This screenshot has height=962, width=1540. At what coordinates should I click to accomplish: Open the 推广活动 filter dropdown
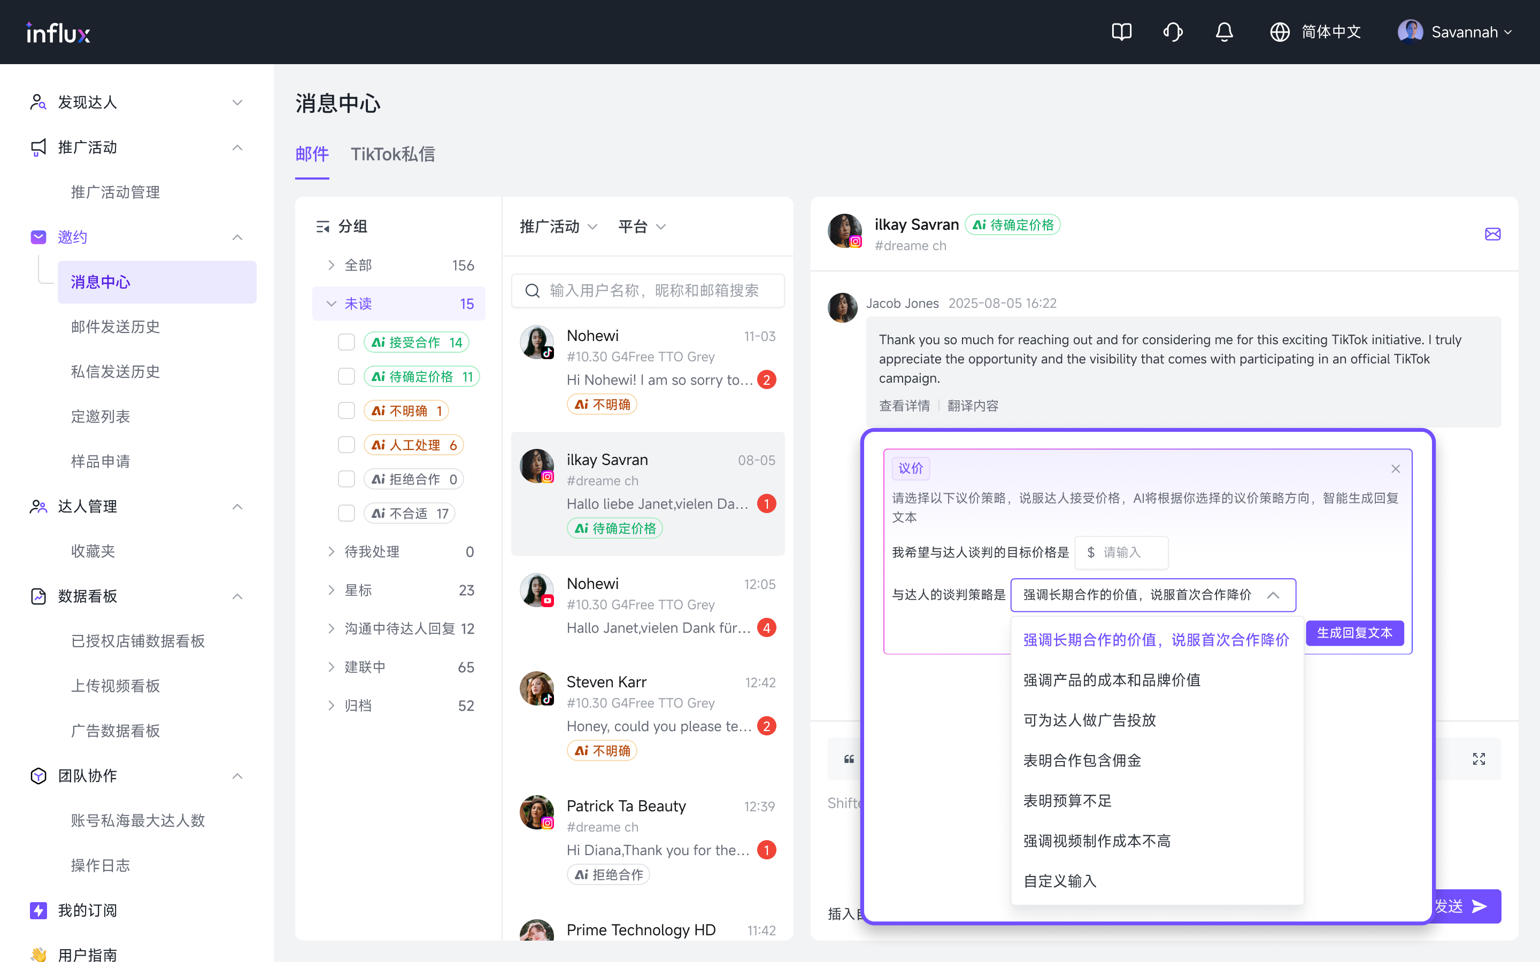(x=558, y=227)
